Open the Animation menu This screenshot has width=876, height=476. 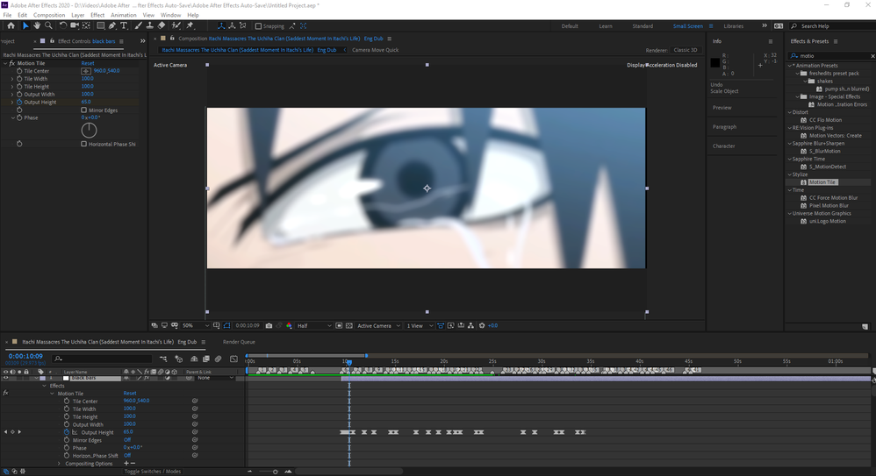point(124,15)
